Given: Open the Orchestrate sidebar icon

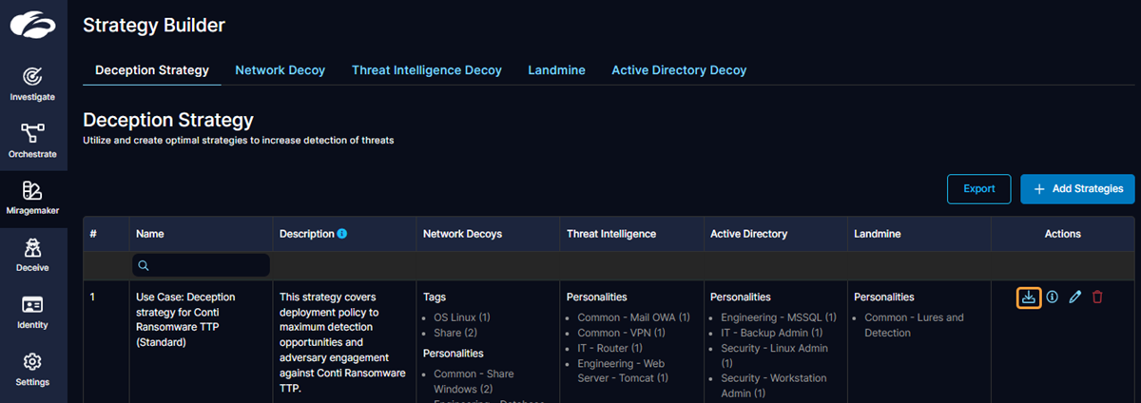Looking at the screenshot, I should pos(32,140).
